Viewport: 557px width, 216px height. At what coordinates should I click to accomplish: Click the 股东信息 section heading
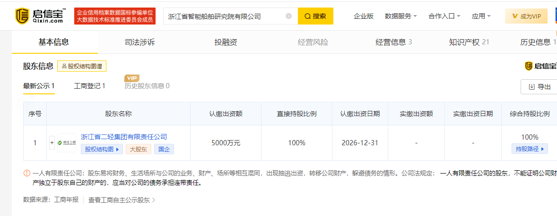38,66
